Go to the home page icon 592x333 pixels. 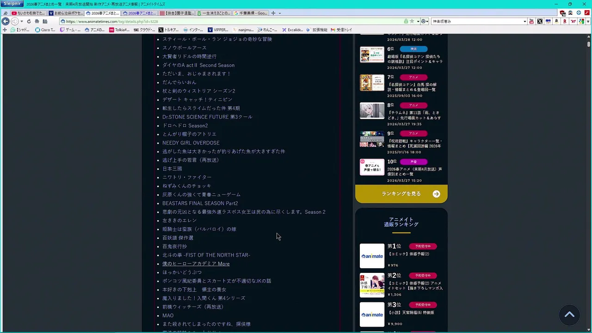tap(37, 21)
